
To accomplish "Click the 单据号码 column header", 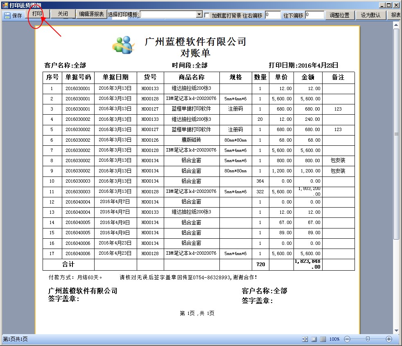I will (x=78, y=77).
